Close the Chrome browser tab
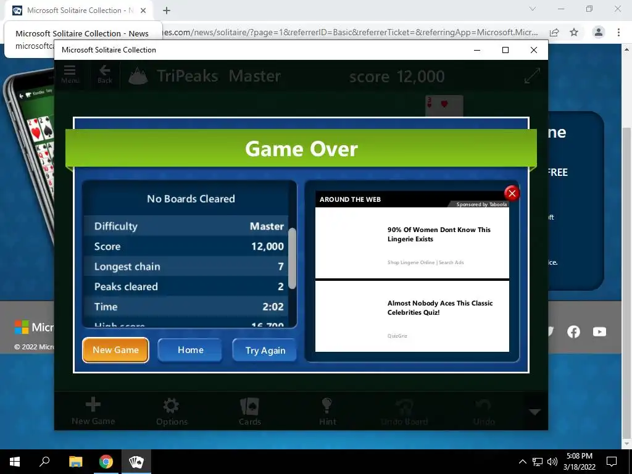The width and height of the screenshot is (632, 474). point(143,10)
